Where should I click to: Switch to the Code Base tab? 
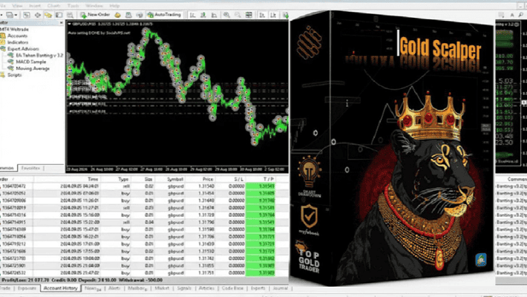[x=232, y=288]
